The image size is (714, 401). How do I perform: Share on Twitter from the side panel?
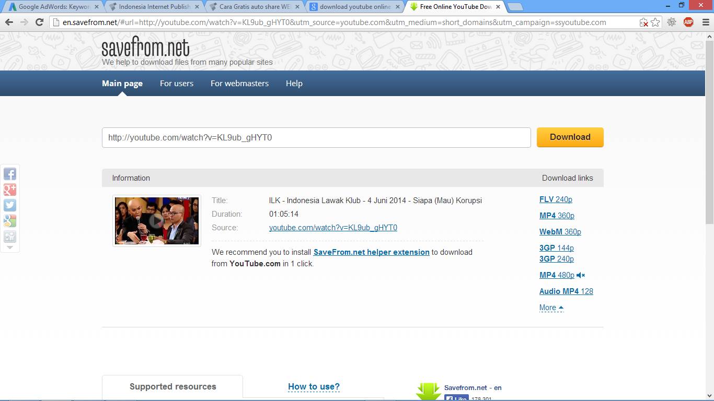coord(10,205)
